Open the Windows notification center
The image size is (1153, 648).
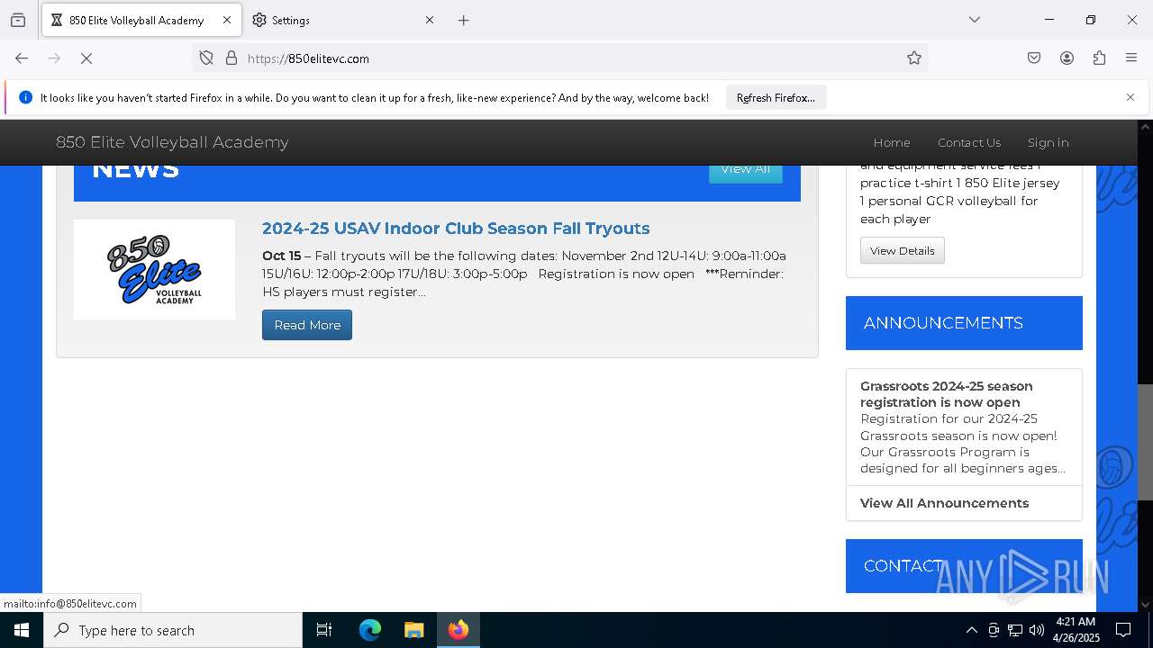pyautogui.click(x=1123, y=630)
